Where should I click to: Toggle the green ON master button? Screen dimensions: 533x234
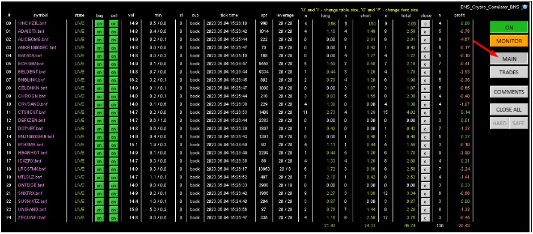(x=509, y=27)
